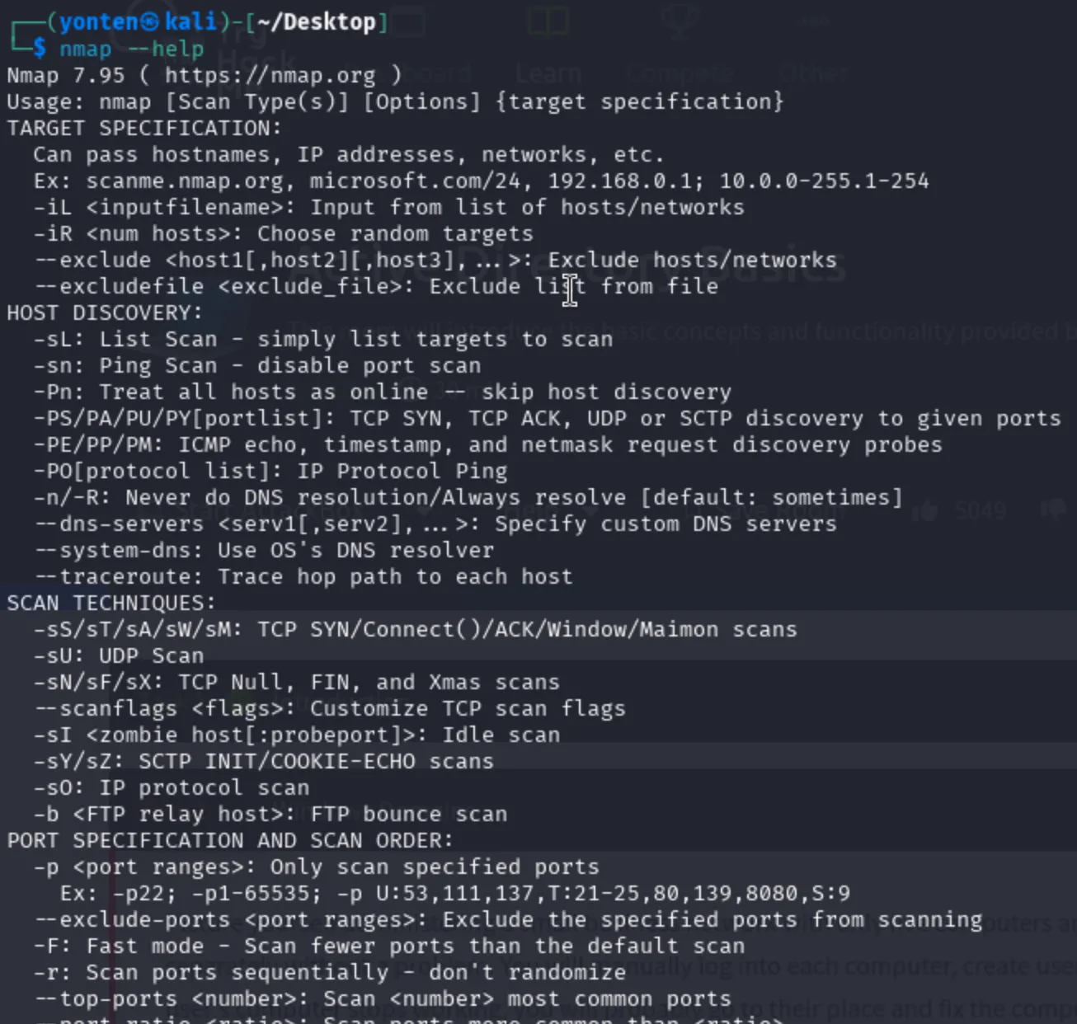The height and width of the screenshot is (1024, 1077).
Task: Click 'PORT SPECIFICATION AND SCAN ORDER:' heading
Action: 230,841
